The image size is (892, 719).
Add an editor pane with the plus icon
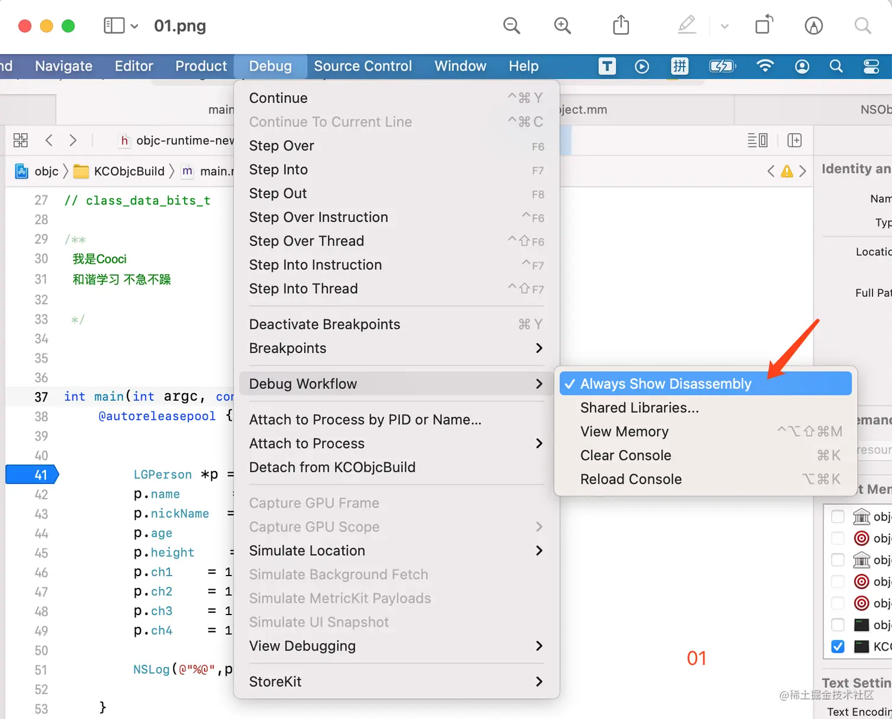tap(795, 140)
